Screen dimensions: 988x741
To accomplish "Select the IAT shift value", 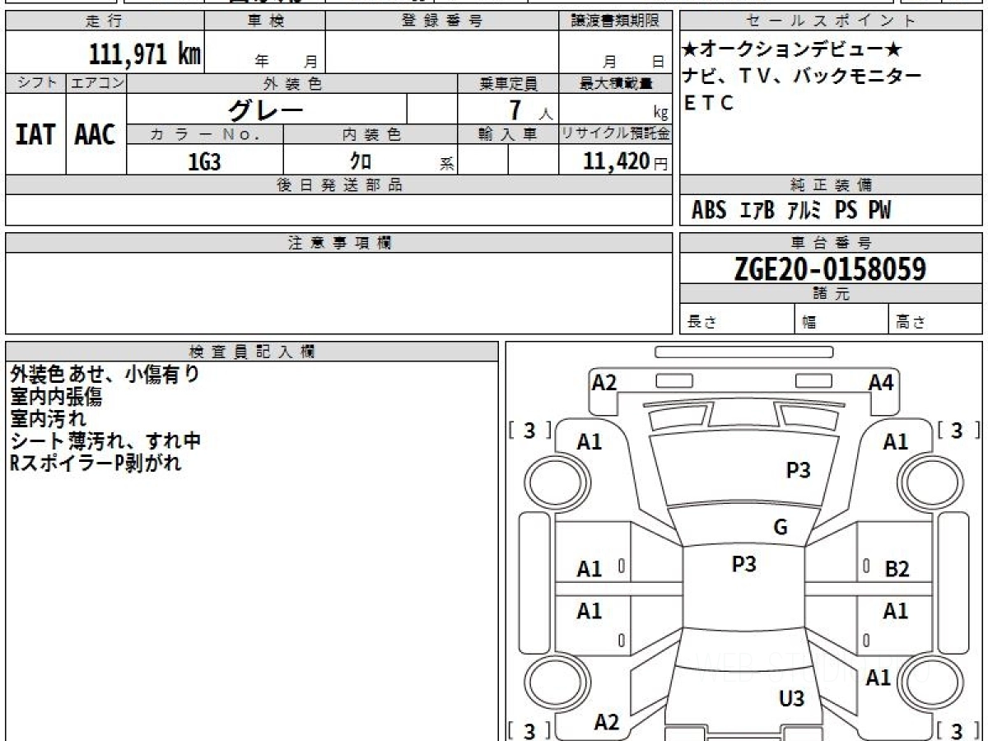I will click(35, 134).
